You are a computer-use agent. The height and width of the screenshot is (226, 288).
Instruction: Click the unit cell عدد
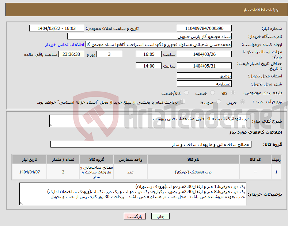pyautogui.click(x=130, y=172)
